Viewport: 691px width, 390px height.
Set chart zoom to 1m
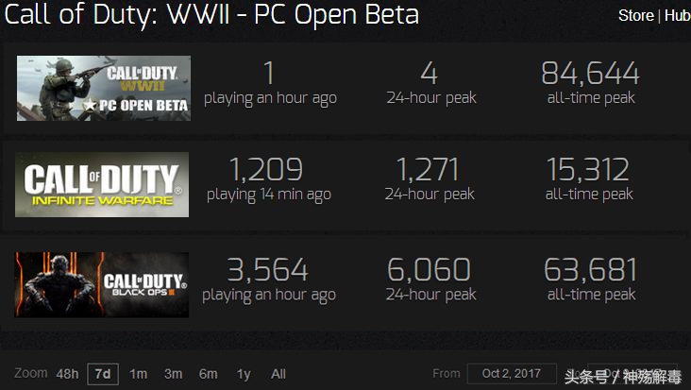coord(139,374)
